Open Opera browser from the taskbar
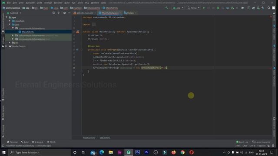Viewport: 278px width, 156px height. pyautogui.click(x=192, y=152)
